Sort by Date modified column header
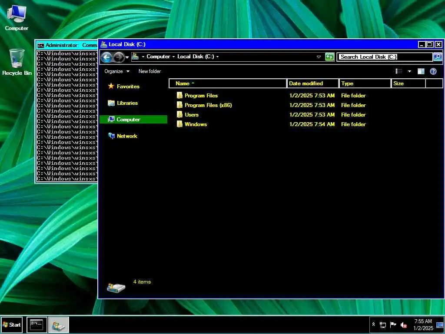The width and height of the screenshot is (445, 334). 313,83
